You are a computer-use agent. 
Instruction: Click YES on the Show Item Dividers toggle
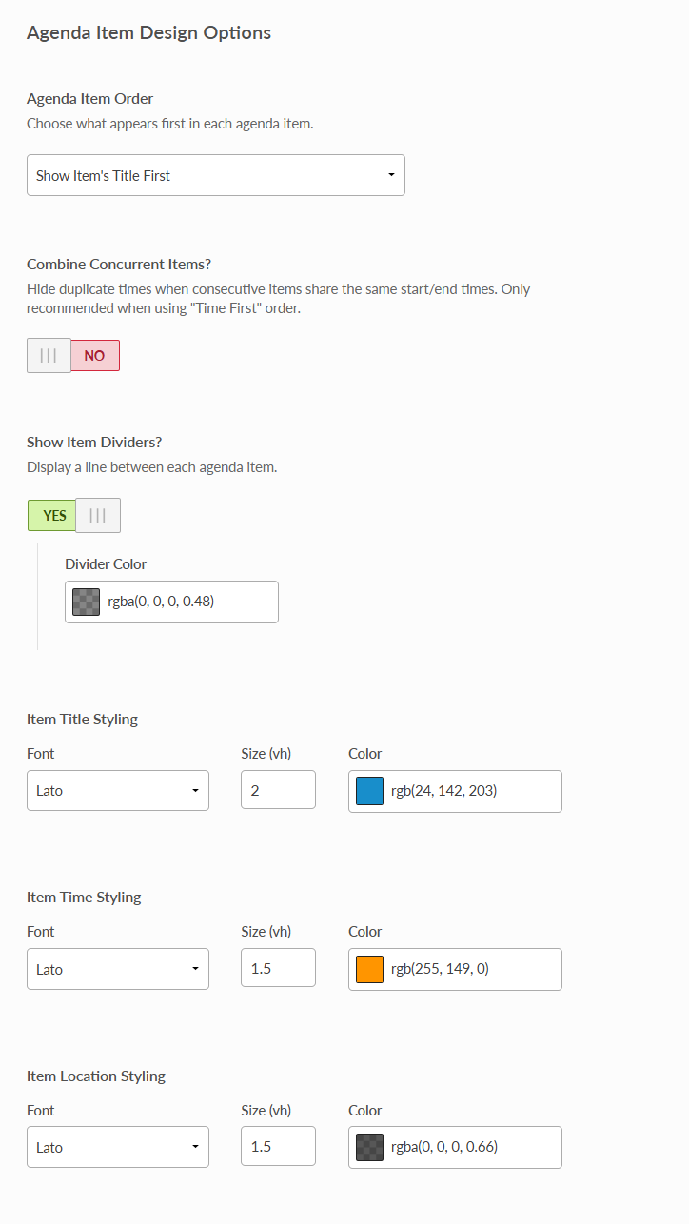[x=51, y=515]
